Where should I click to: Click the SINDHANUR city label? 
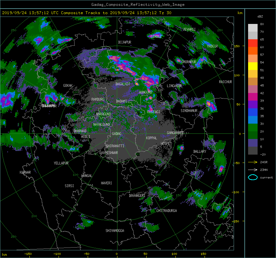click(189, 111)
